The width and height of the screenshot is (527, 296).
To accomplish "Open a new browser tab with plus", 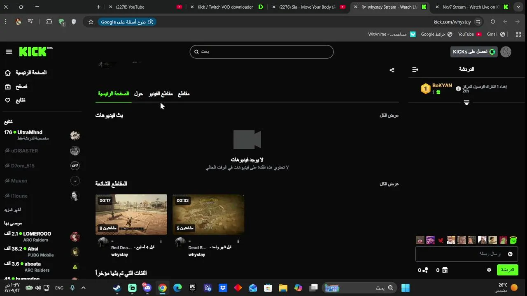I will [x=98, y=7].
